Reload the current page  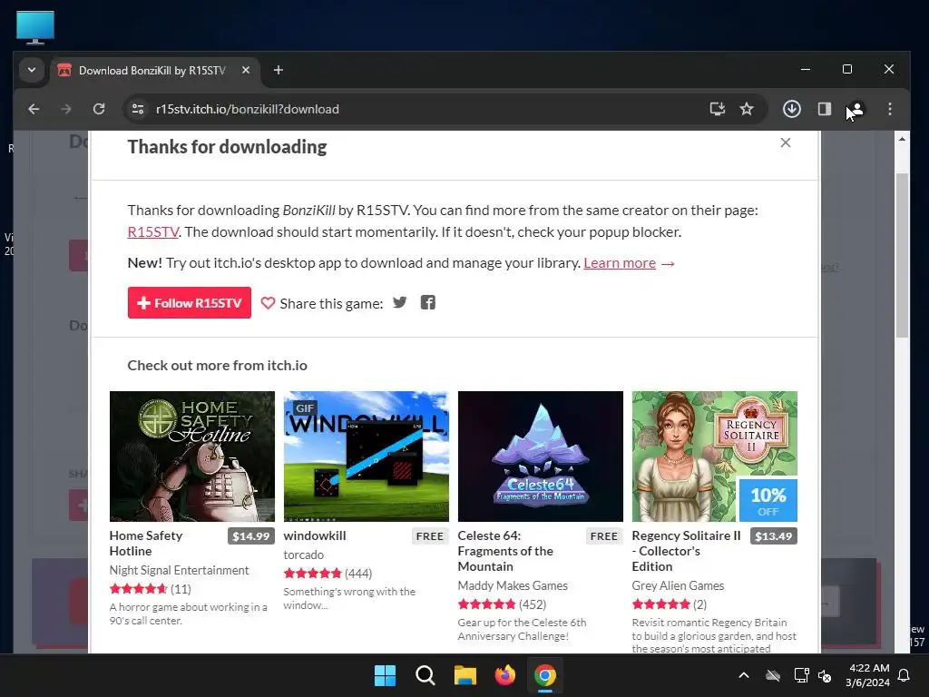[99, 109]
